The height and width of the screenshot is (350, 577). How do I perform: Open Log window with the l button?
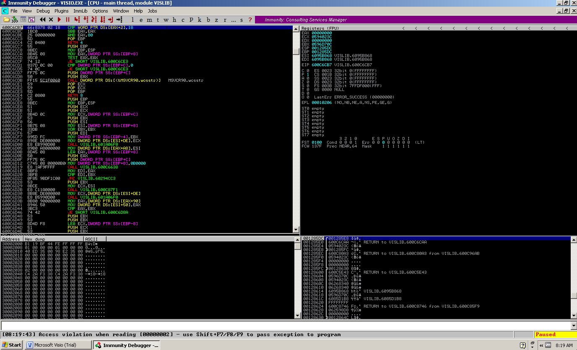point(133,20)
